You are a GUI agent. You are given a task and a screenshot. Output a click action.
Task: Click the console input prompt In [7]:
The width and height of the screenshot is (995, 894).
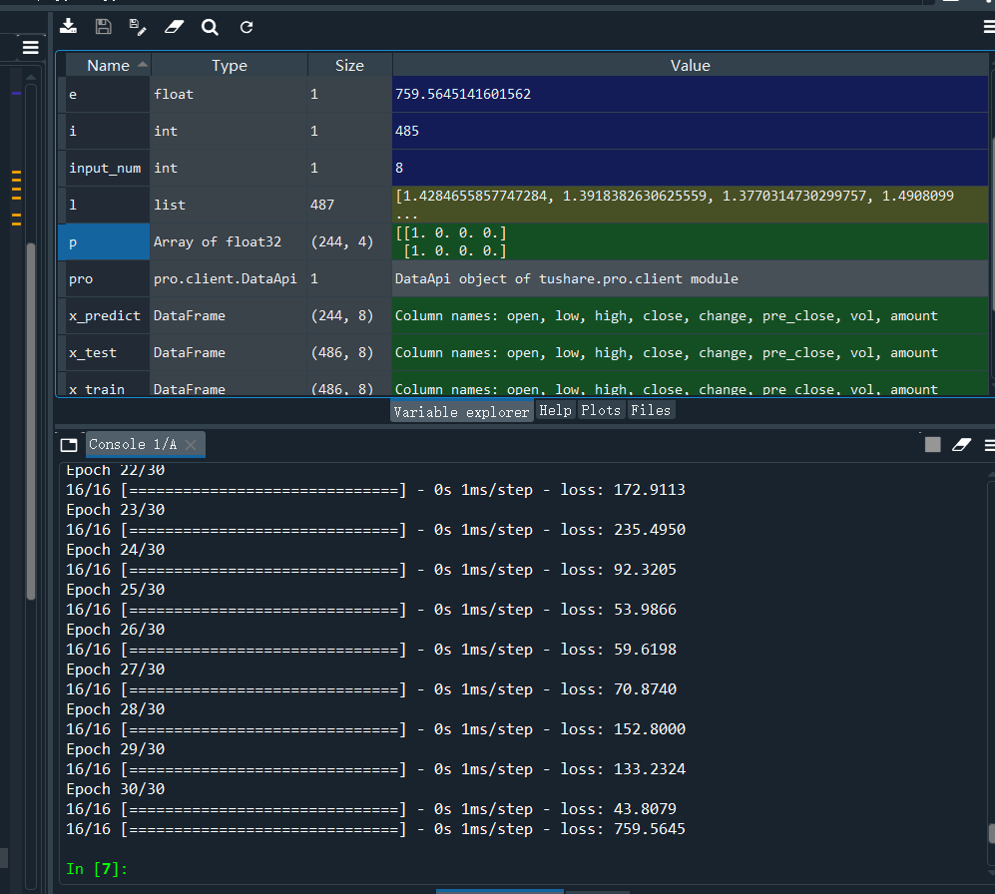97,869
